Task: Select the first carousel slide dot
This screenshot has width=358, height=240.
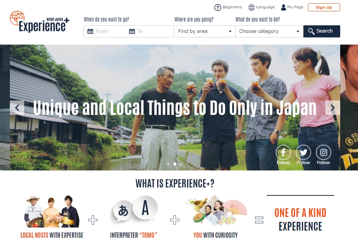Action: 168,164
